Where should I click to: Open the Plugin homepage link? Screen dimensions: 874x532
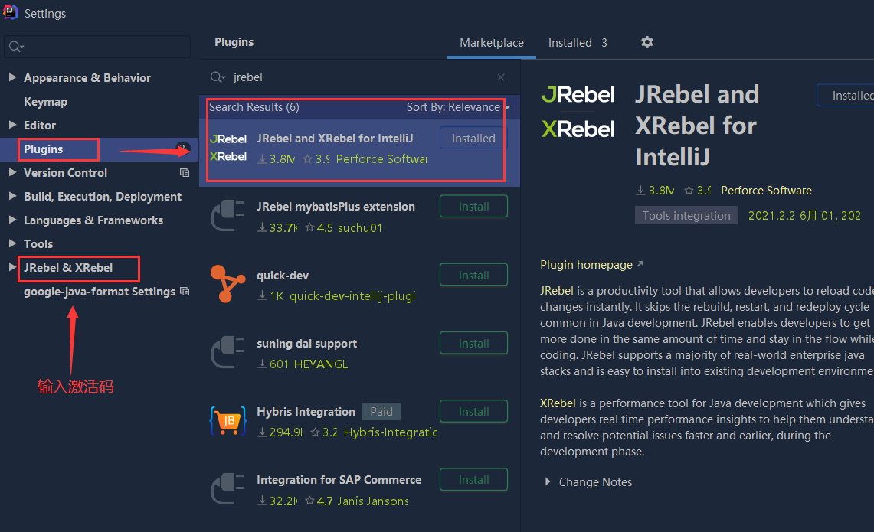tap(587, 265)
